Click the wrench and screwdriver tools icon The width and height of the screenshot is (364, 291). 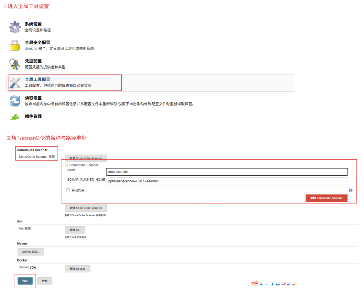pyautogui.click(x=15, y=83)
